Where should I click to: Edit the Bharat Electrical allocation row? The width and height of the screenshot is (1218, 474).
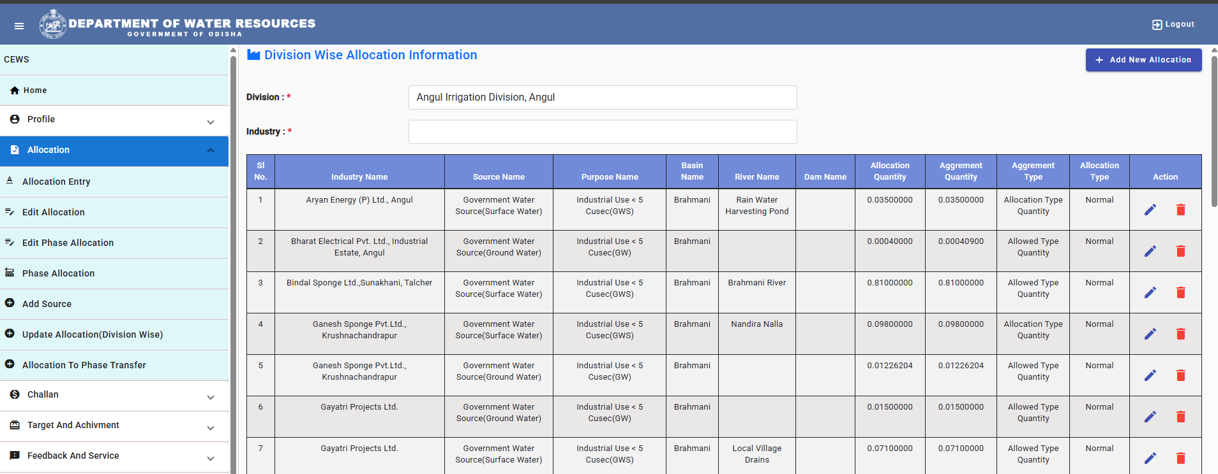click(1150, 251)
